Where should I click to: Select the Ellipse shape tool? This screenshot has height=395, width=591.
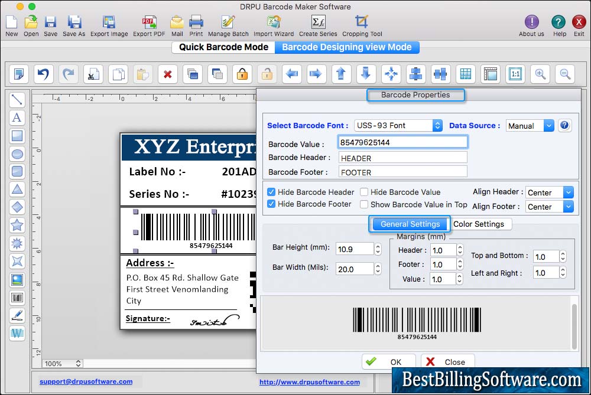tap(17, 154)
